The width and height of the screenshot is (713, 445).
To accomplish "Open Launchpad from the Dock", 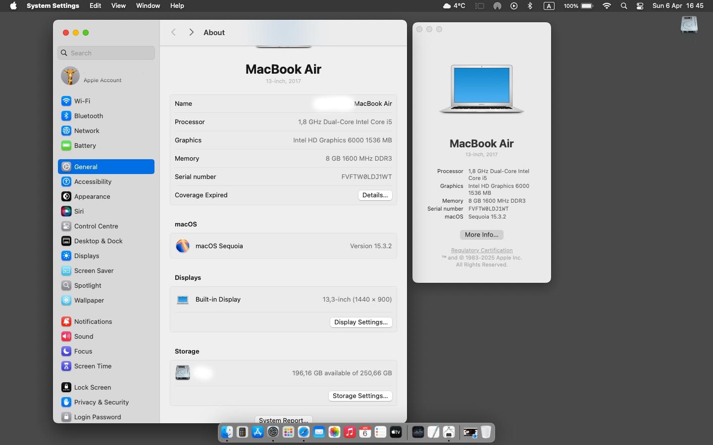I will [288, 432].
